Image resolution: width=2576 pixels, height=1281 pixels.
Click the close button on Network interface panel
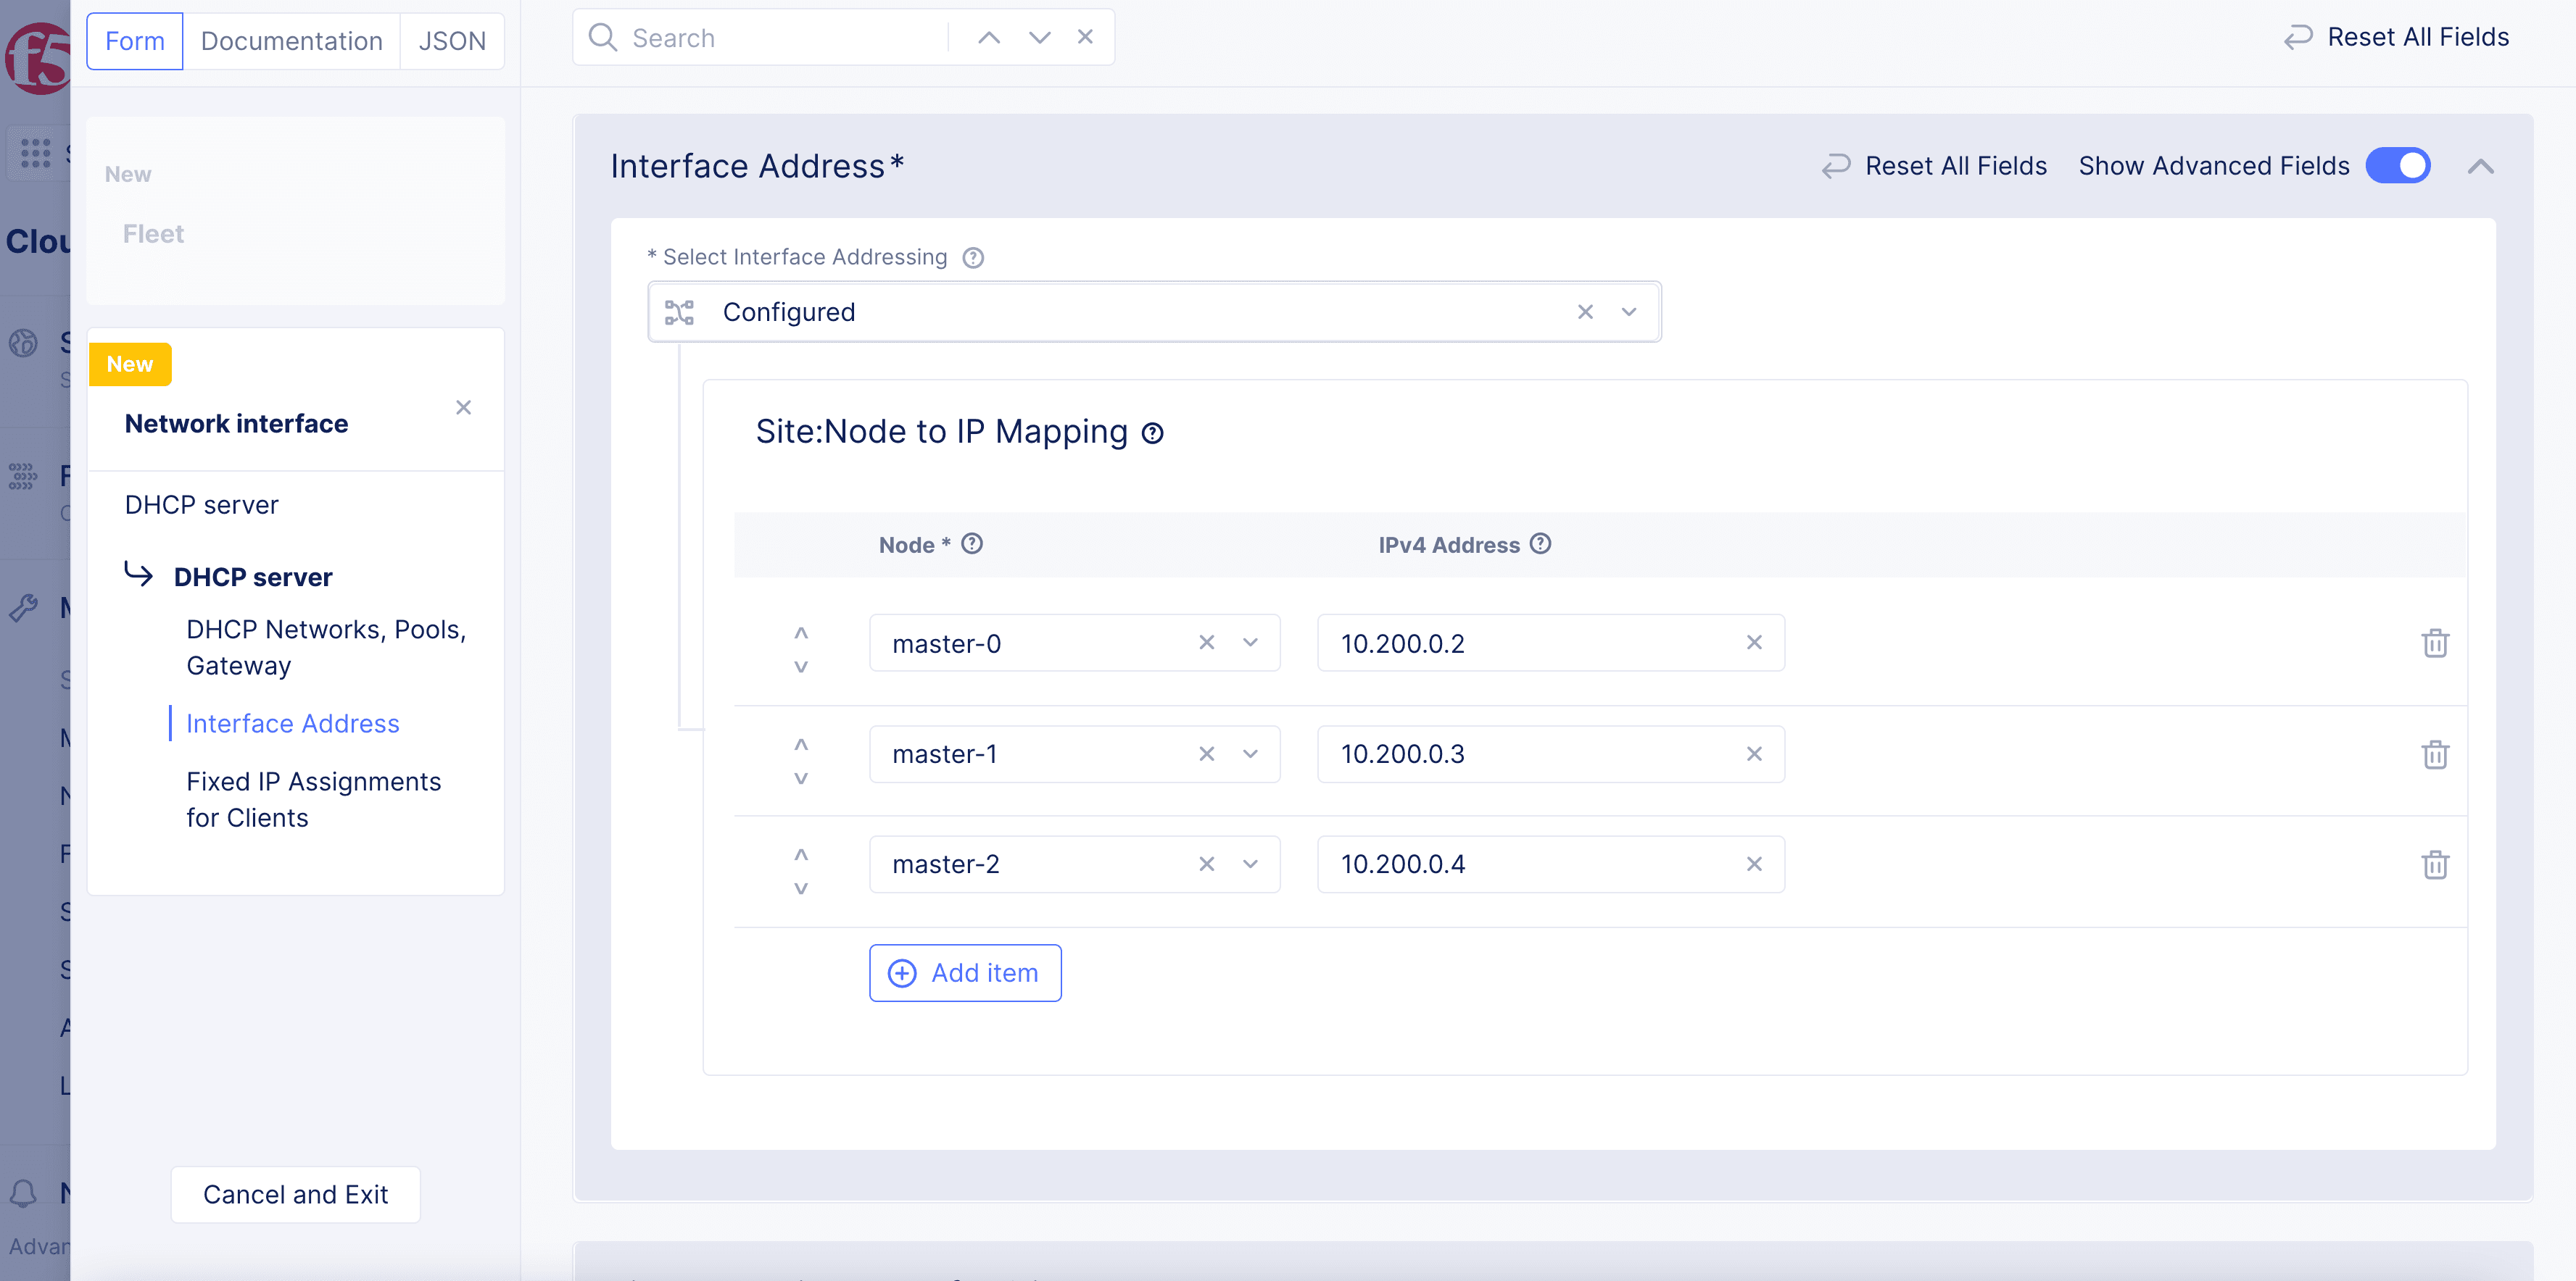(x=463, y=407)
